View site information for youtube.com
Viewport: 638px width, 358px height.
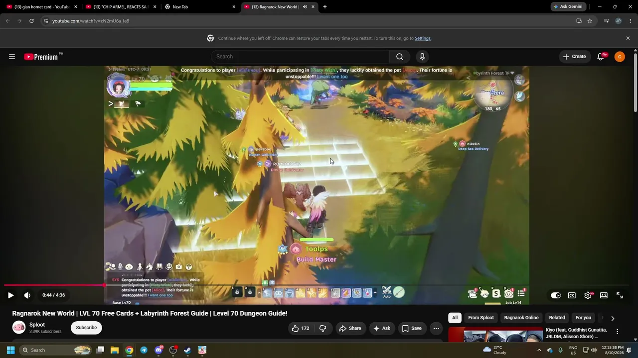(46, 21)
